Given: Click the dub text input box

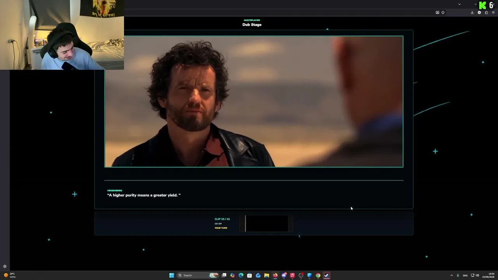Looking at the screenshot, I should (267, 224).
